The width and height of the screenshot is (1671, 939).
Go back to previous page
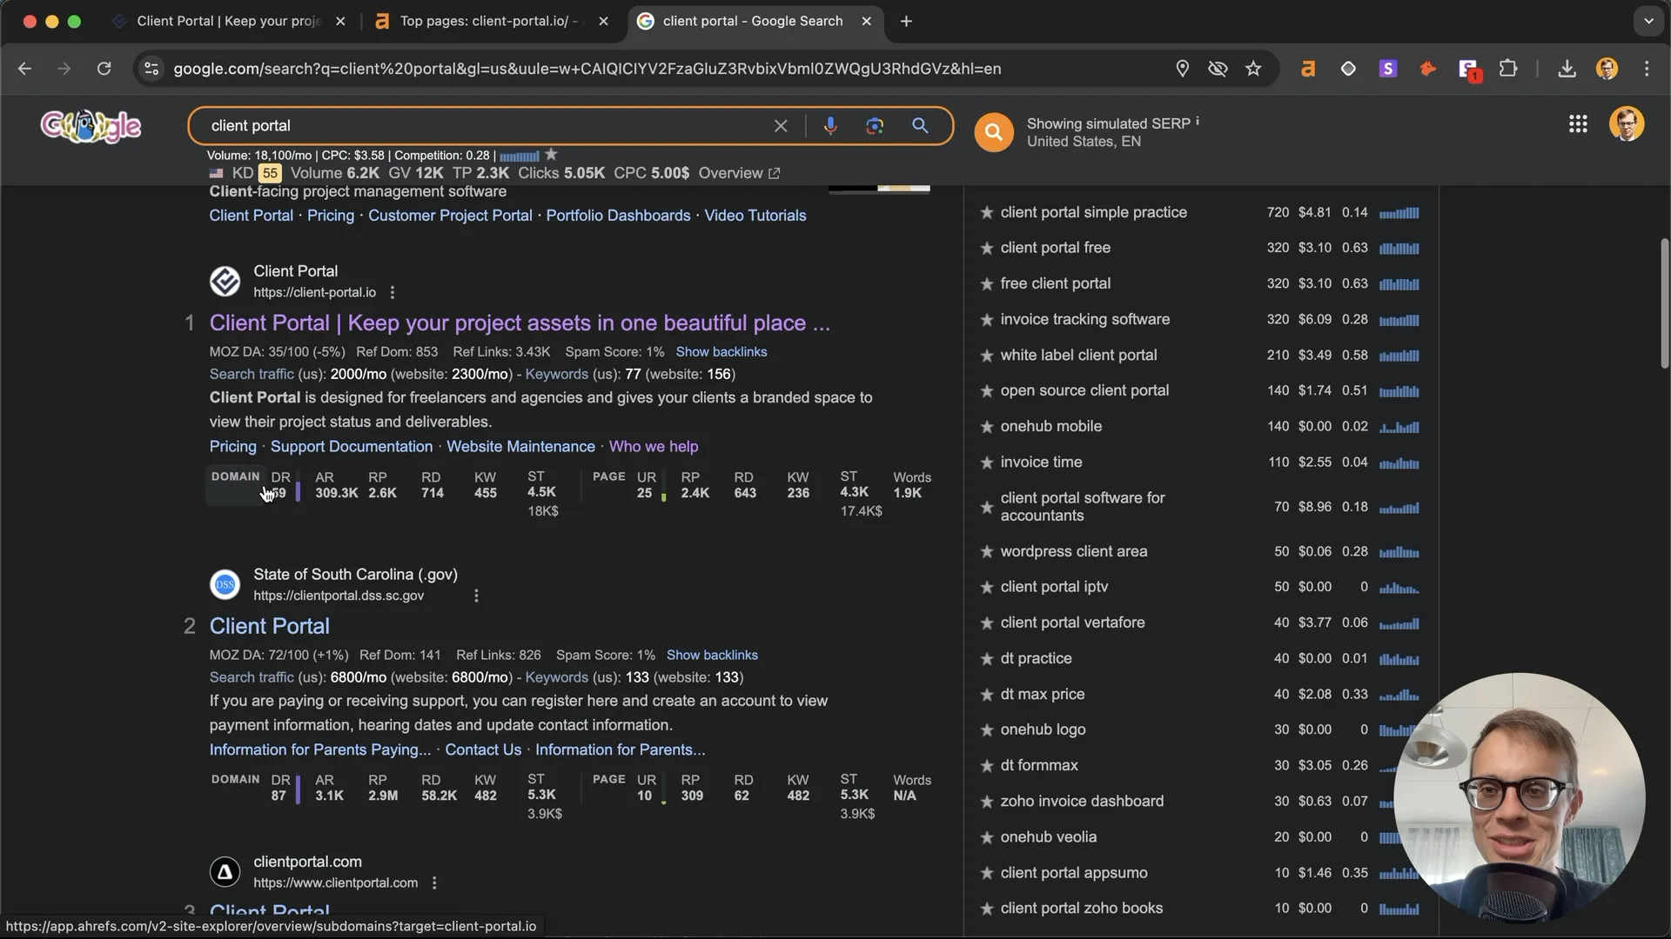tap(24, 69)
